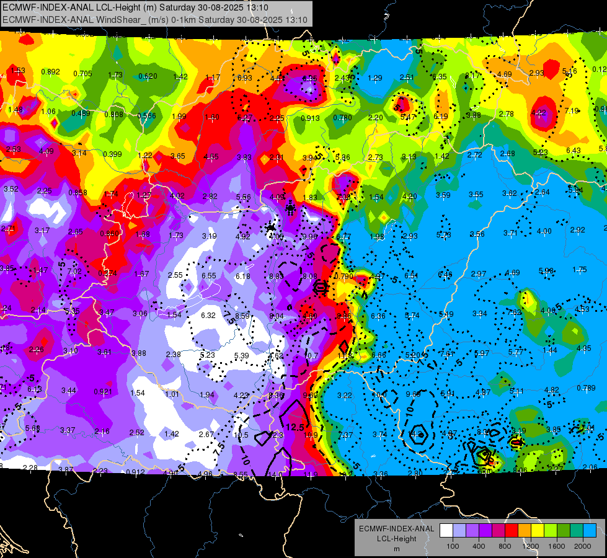Click the 12.5 wind shear contour label

(295, 427)
